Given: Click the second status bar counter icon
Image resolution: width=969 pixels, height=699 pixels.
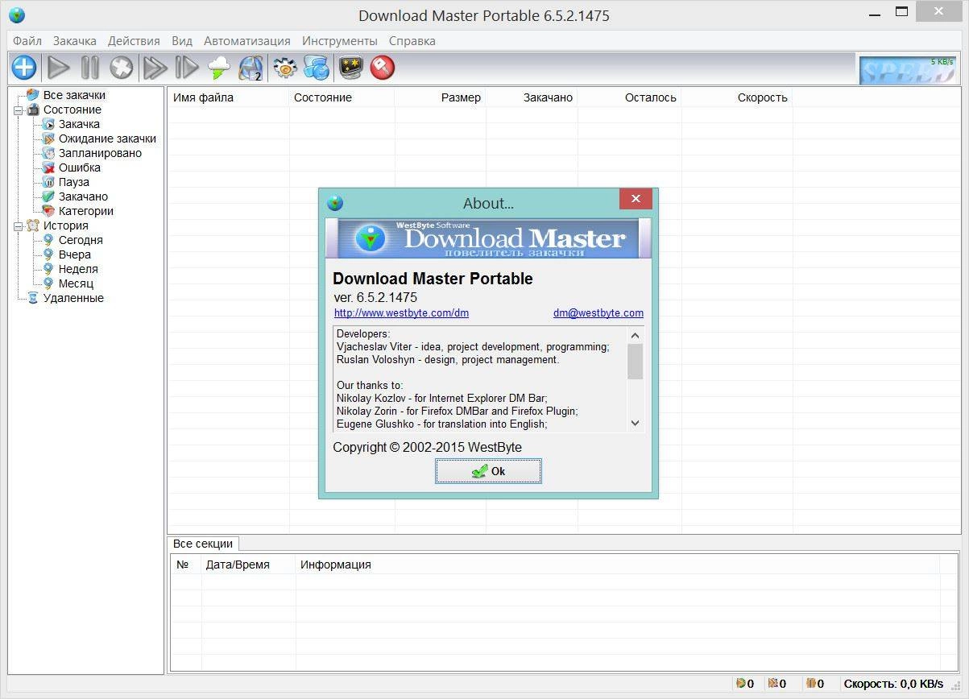Looking at the screenshot, I should [772, 684].
